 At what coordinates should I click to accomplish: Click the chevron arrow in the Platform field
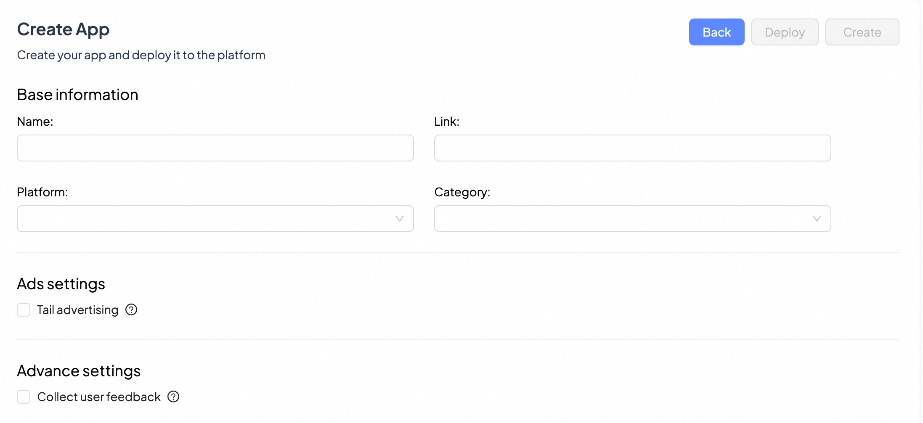[x=399, y=219]
